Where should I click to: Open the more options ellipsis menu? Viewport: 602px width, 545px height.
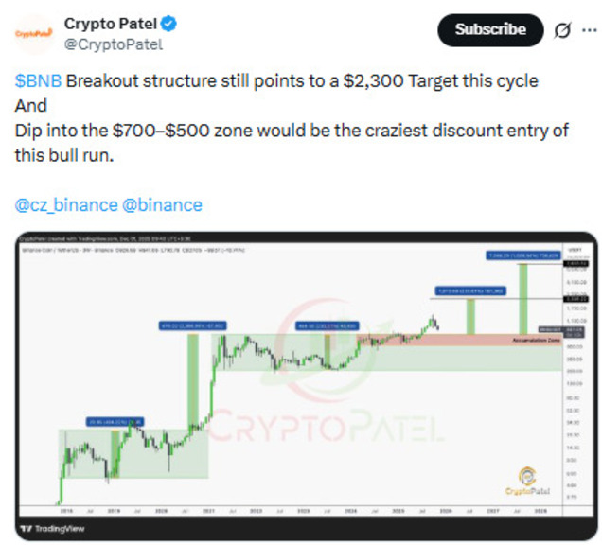(x=591, y=30)
